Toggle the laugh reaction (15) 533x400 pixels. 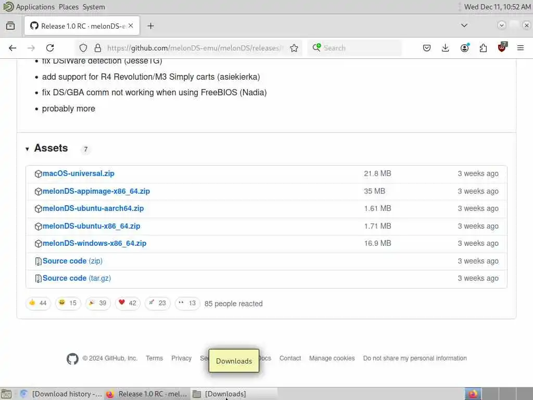tap(68, 303)
